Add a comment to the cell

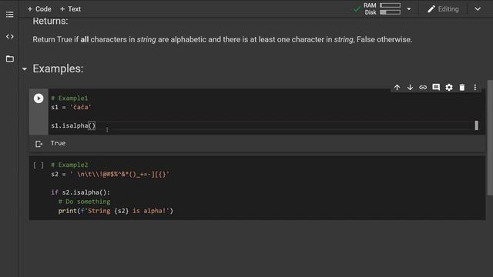point(436,87)
